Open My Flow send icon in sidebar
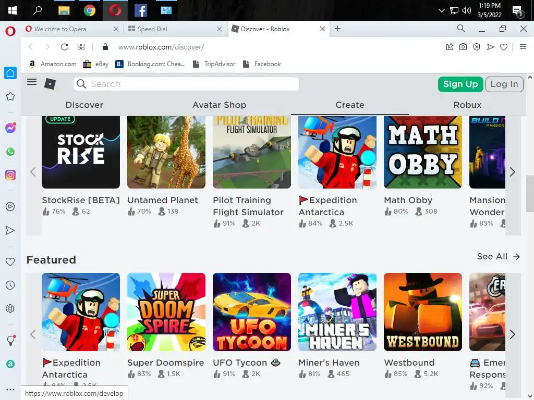This screenshot has width=534, height=400. pyautogui.click(x=10, y=230)
